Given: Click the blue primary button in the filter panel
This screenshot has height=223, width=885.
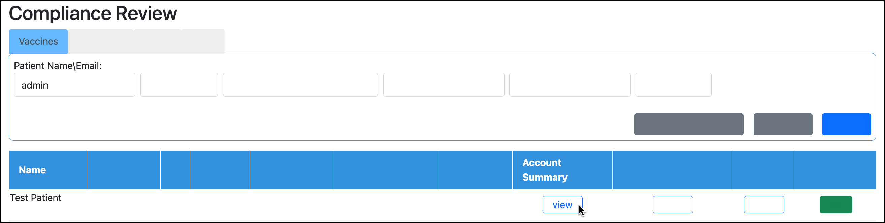Looking at the screenshot, I should [846, 124].
